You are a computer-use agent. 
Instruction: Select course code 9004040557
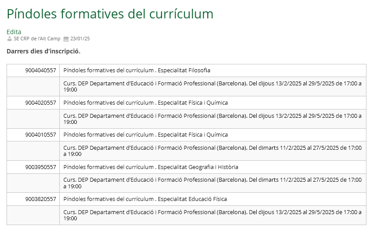click(x=41, y=70)
